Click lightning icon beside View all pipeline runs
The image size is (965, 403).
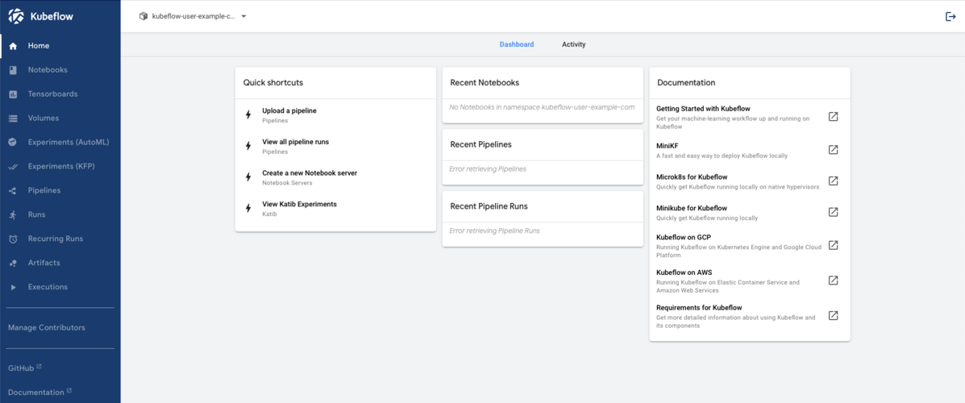(248, 146)
